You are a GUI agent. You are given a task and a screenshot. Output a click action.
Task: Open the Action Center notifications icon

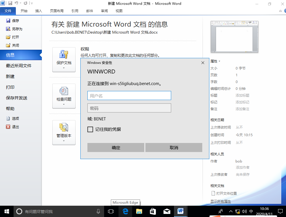[x=280, y=211]
